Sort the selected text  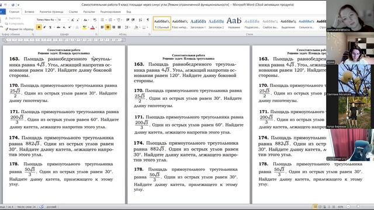(x=140, y=20)
